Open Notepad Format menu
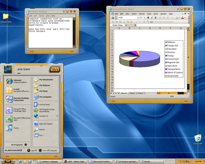Viewport: 205px width, 164px height. (x=41, y=16)
